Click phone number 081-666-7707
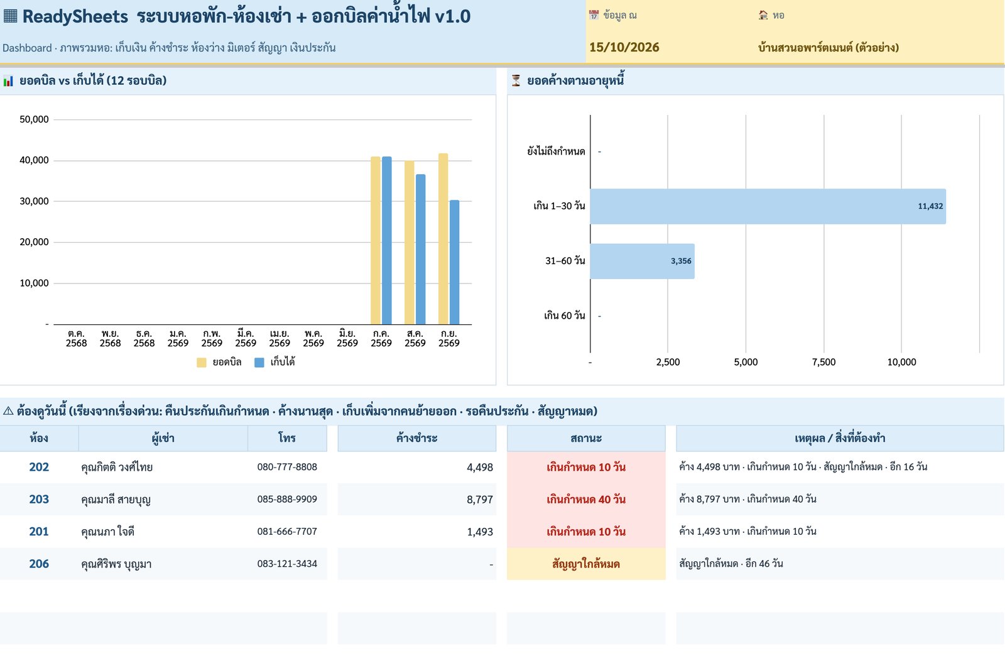 tap(287, 532)
